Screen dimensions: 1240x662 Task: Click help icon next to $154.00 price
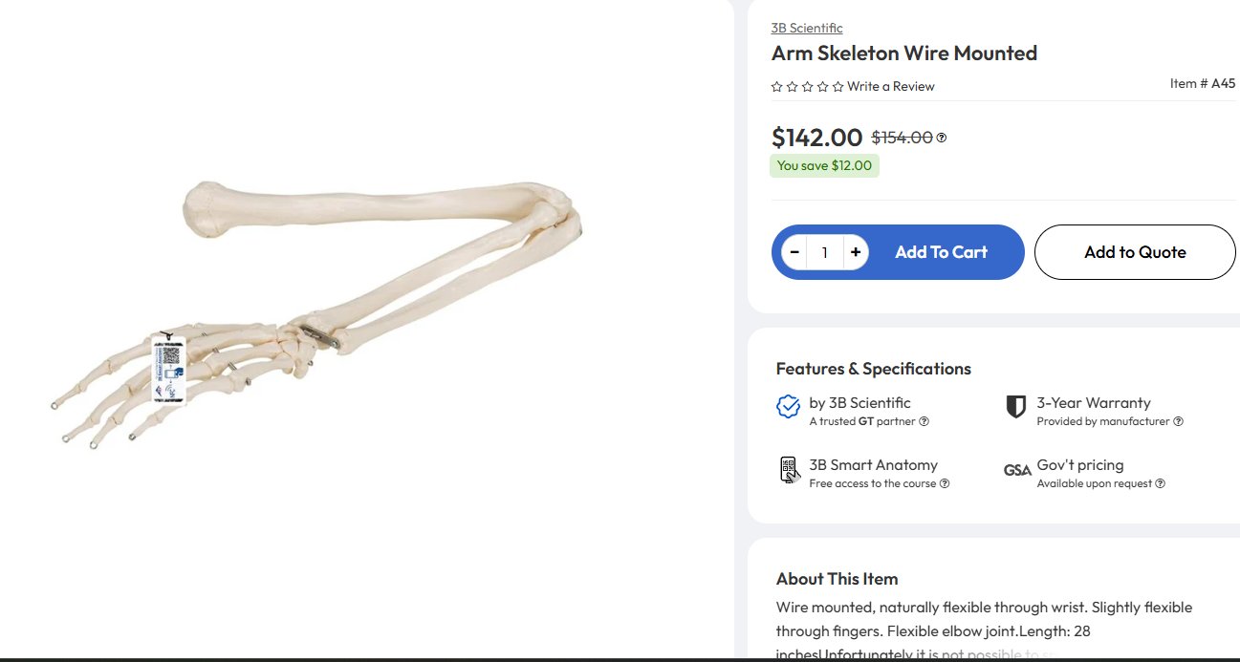[942, 138]
